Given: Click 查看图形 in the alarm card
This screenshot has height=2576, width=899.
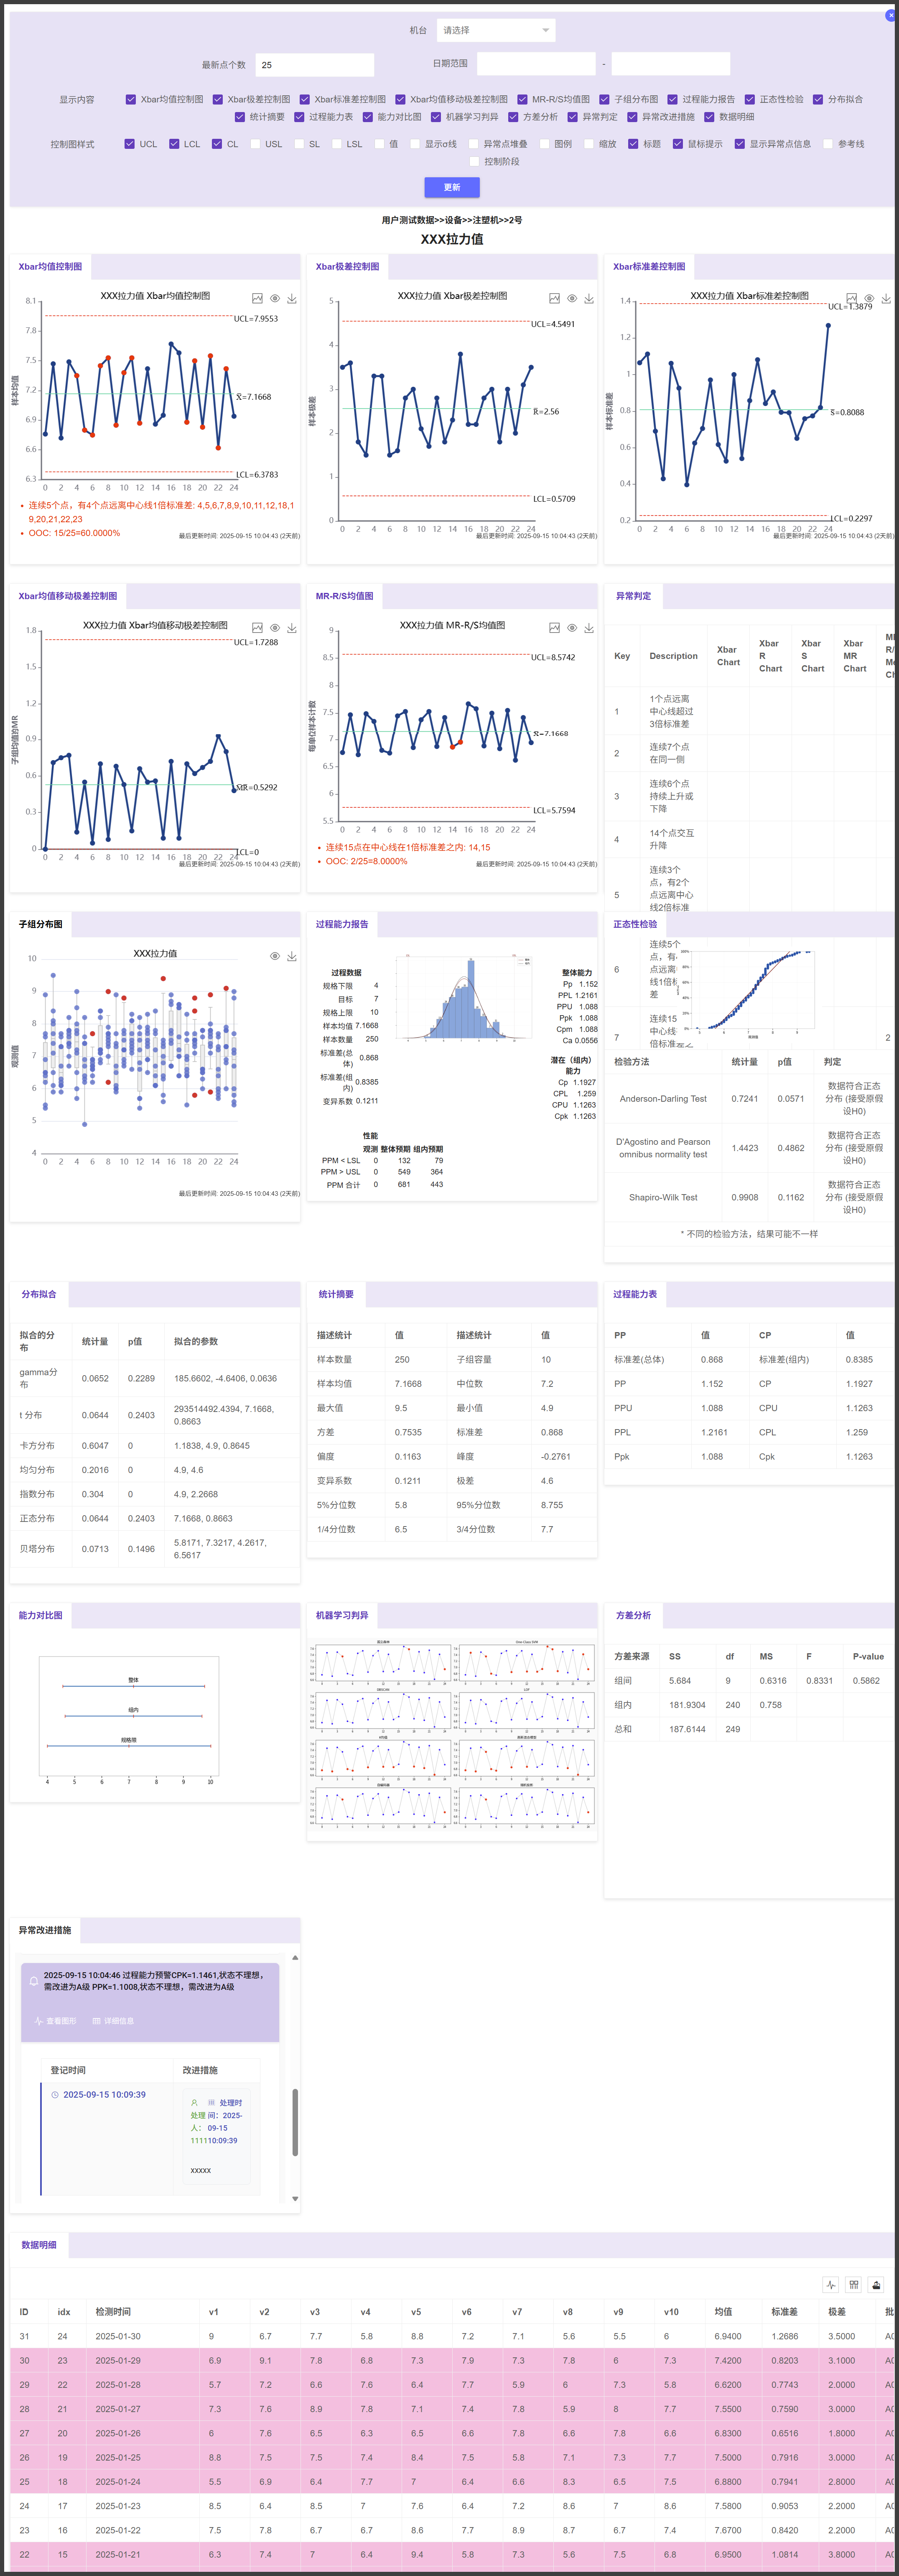Looking at the screenshot, I should click(55, 2021).
